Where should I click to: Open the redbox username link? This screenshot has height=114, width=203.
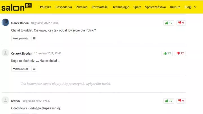coord(16,101)
